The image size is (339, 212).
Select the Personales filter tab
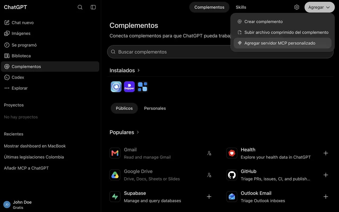coord(155,108)
